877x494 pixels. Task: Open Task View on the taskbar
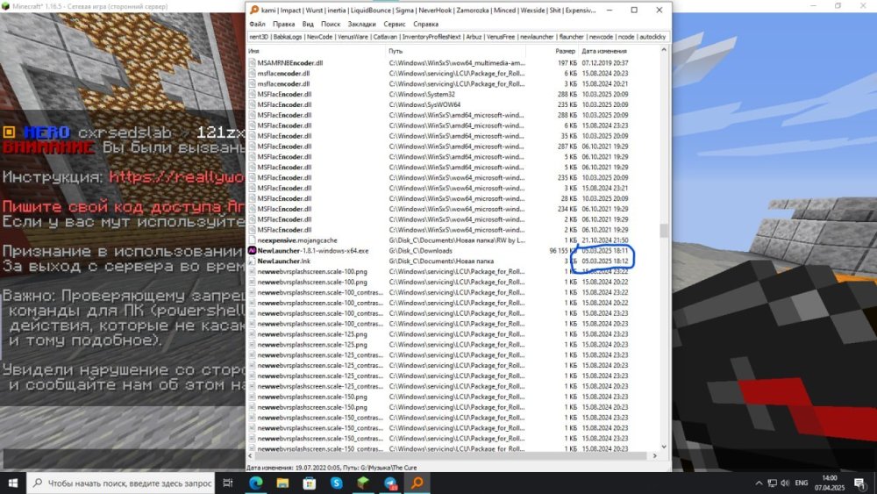pyautogui.click(x=228, y=483)
